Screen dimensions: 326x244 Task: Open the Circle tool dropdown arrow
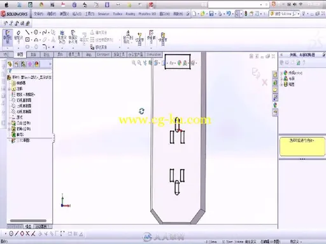coord(40,32)
